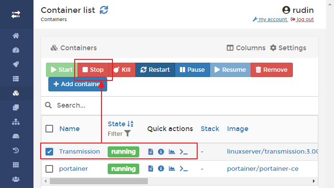Click the log out link

[302, 19]
